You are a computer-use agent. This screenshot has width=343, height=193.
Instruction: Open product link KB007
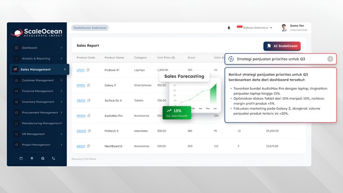point(81,146)
